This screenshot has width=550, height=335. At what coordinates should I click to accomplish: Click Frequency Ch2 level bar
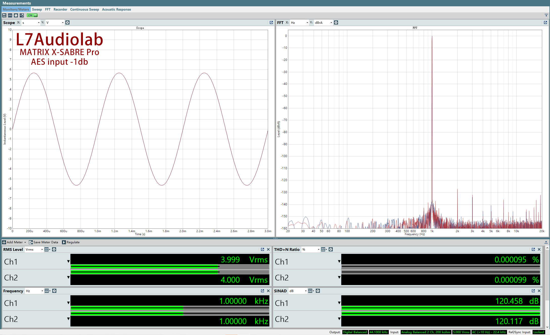click(x=170, y=314)
